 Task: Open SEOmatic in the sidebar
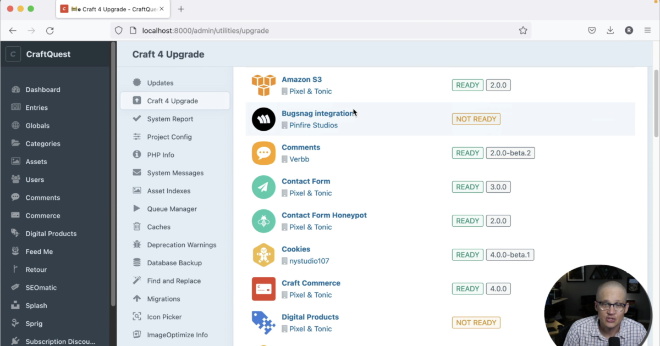(41, 287)
